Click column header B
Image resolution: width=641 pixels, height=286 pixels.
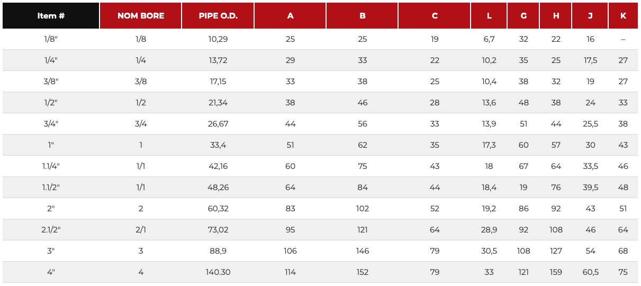pyautogui.click(x=363, y=15)
